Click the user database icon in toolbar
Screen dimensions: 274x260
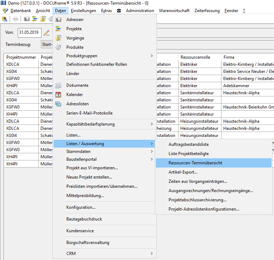tap(5, 19)
